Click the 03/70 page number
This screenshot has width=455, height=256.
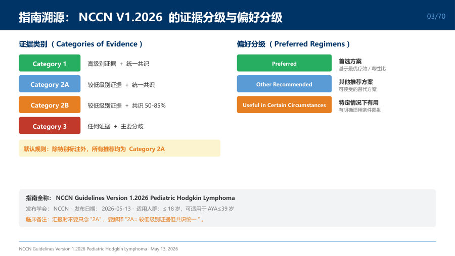(x=436, y=16)
